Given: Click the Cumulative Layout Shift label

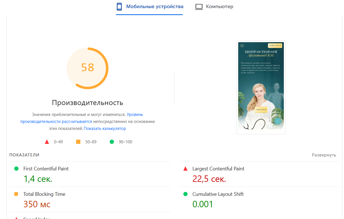Looking at the screenshot, I should [x=218, y=194].
